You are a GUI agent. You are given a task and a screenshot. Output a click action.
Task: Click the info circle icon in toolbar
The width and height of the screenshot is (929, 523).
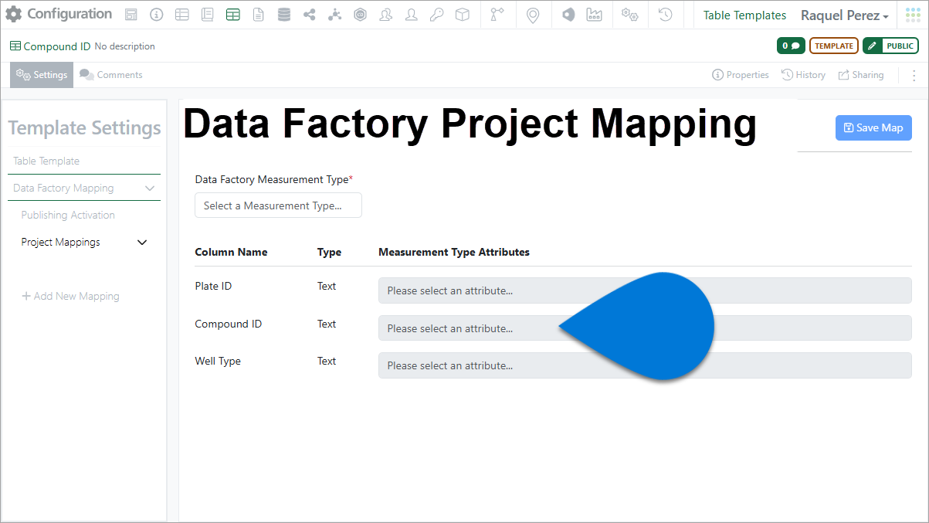157,15
